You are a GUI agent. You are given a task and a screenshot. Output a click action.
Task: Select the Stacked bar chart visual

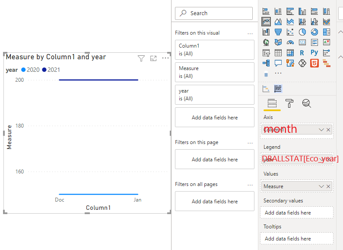point(266,11)
